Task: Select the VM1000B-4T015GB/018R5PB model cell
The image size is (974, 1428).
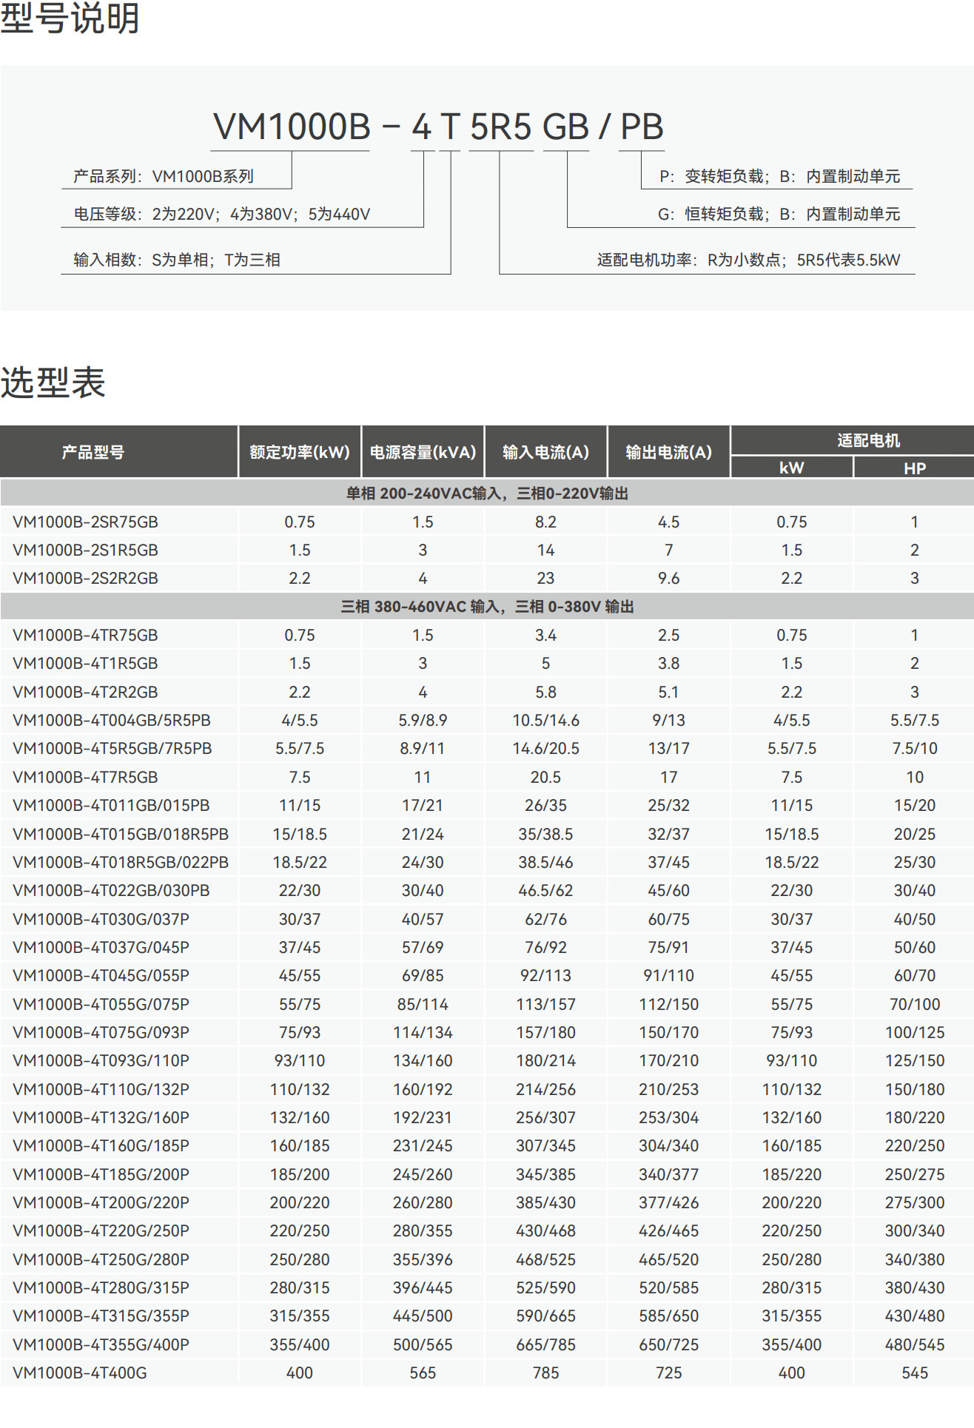Action: 121,834
